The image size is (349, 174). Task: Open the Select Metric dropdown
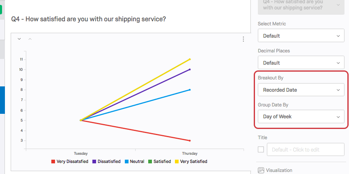301,36
